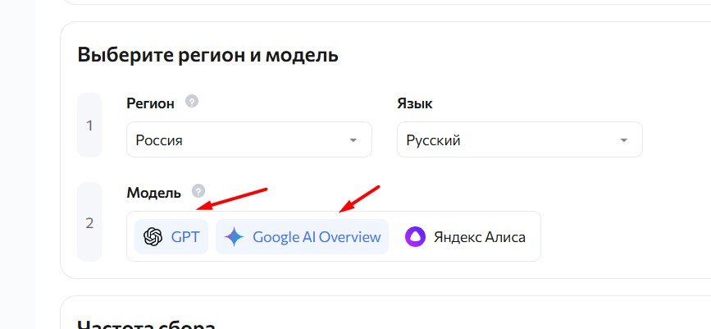The image size is (711, 329).
Task: Enable the Яндекс Алиса model option
Action: (465, 237)
